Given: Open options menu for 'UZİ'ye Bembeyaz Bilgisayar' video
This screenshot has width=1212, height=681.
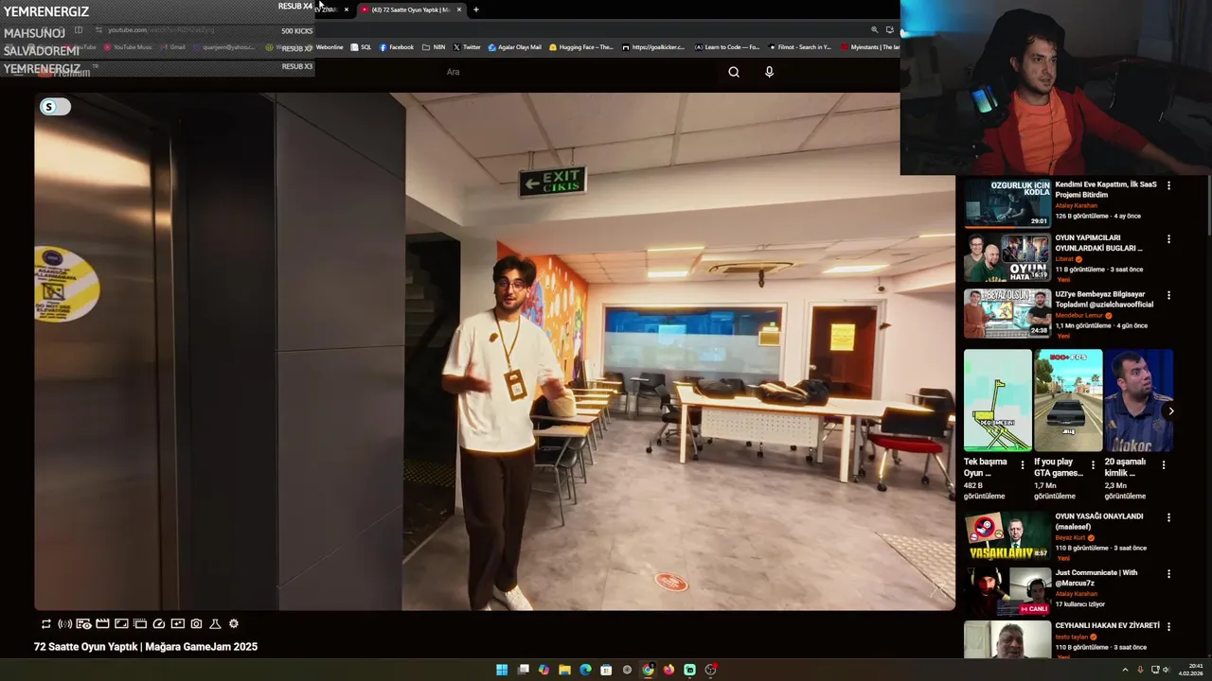Looking at the screenshot, I should 1168,295.
